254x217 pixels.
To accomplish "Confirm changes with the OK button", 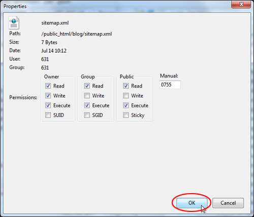I will click(x=192, y=203).
